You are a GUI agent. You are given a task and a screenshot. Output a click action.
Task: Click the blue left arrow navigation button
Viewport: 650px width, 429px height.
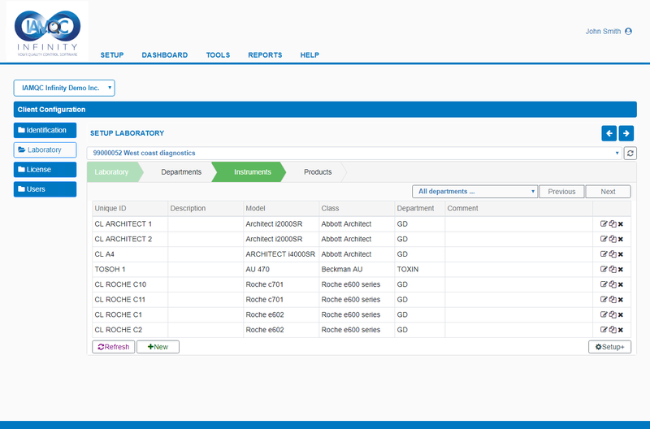[609, 133]
